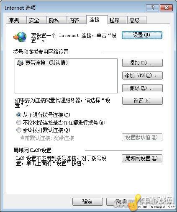Switch to the 程序 tab

117,20
